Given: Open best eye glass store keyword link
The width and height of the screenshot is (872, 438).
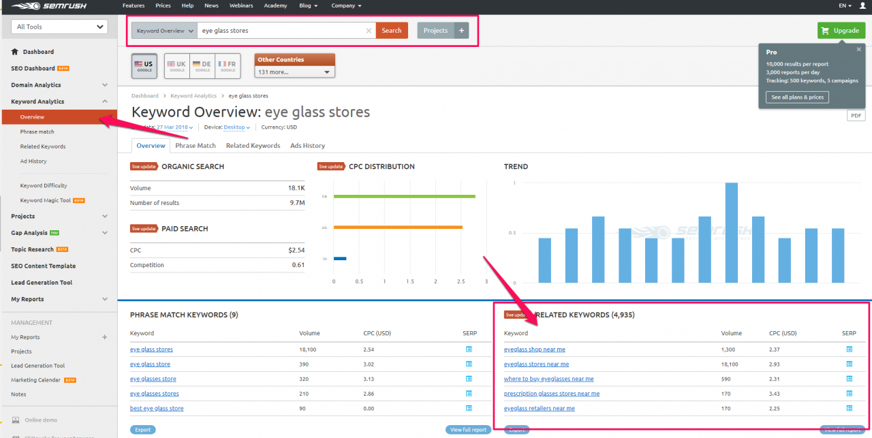Looking at the screenshot, I should (157, 409).
